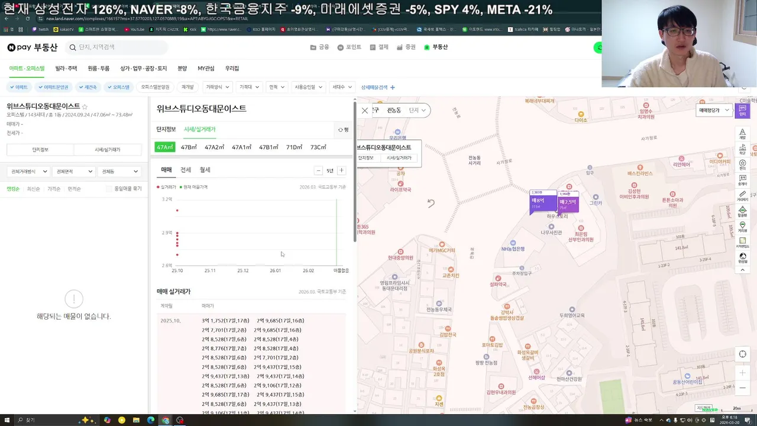Open the 거리뷰 street view
Viewport: 757px width, 426px height.
click(x=743, y=227)
